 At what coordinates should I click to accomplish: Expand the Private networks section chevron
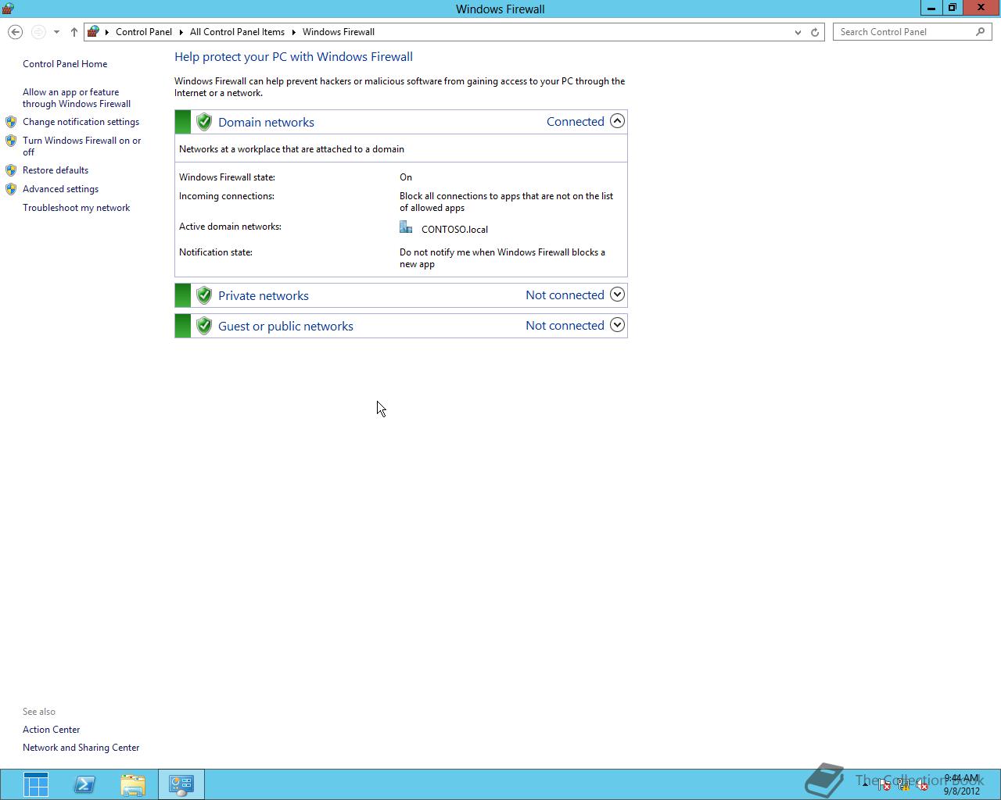click(x=617, y=295)
